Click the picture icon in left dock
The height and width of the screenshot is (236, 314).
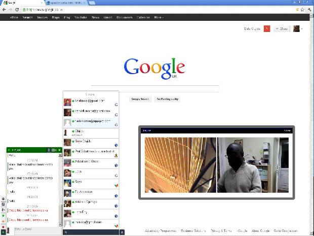click(3, 205)
